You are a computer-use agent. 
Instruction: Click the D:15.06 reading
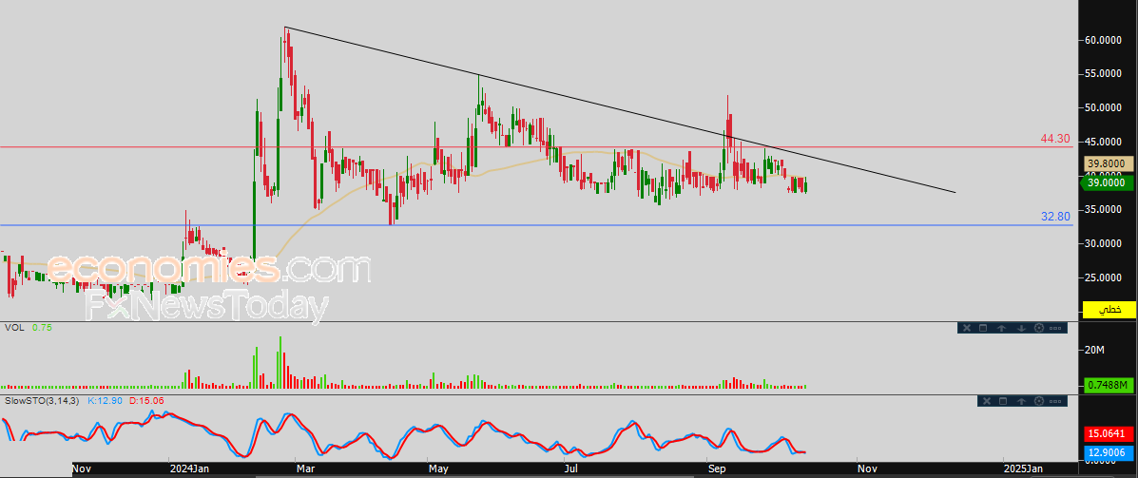[x=146, y=400]
